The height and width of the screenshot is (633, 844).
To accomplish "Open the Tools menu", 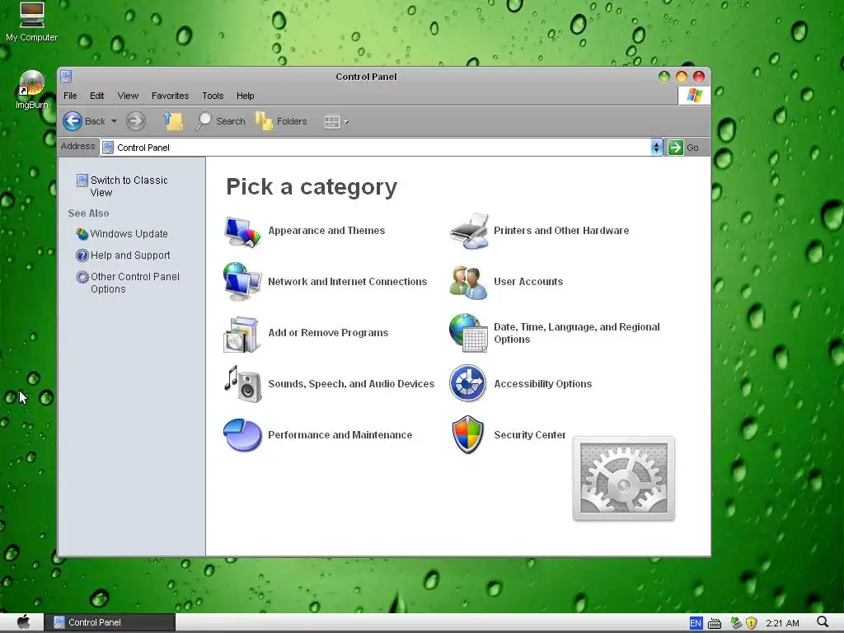I will tap(213, 96).
